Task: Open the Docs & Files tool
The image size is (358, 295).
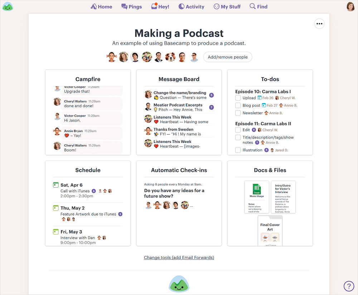Action: (x=270, y=170)
